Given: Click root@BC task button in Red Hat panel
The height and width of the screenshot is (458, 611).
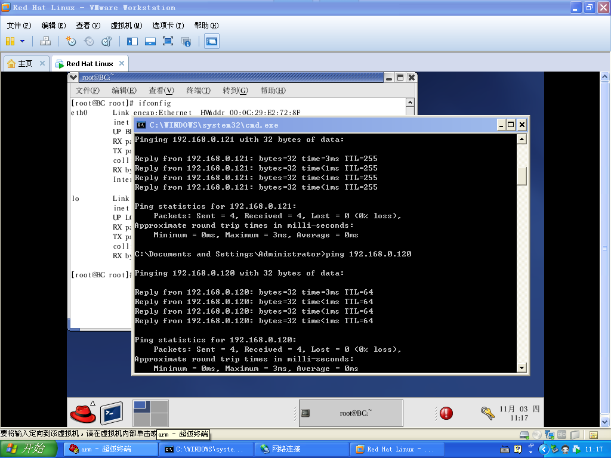Looking at the screenshot, I should tap(351, 413).
